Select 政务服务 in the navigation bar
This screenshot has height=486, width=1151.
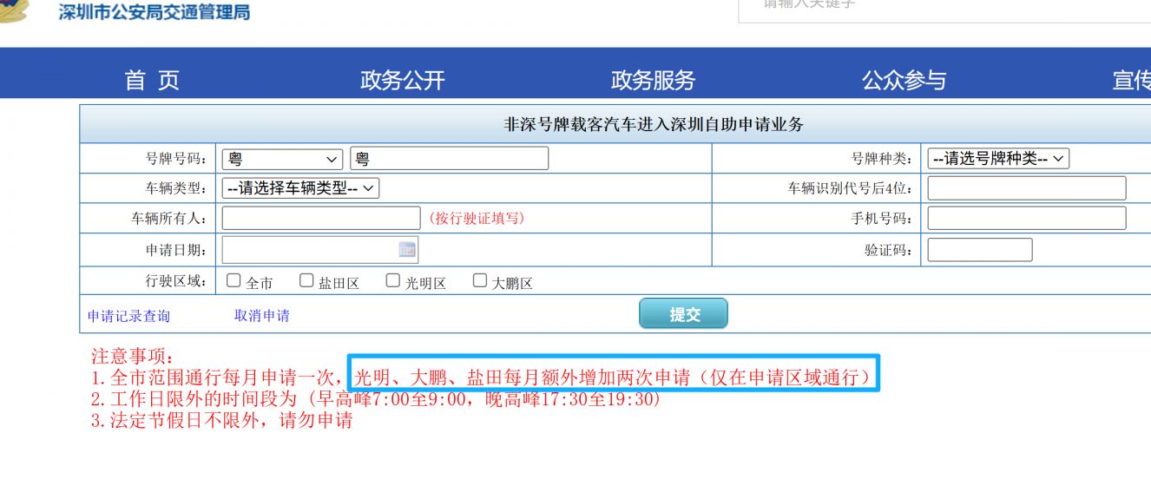(653, 81)
